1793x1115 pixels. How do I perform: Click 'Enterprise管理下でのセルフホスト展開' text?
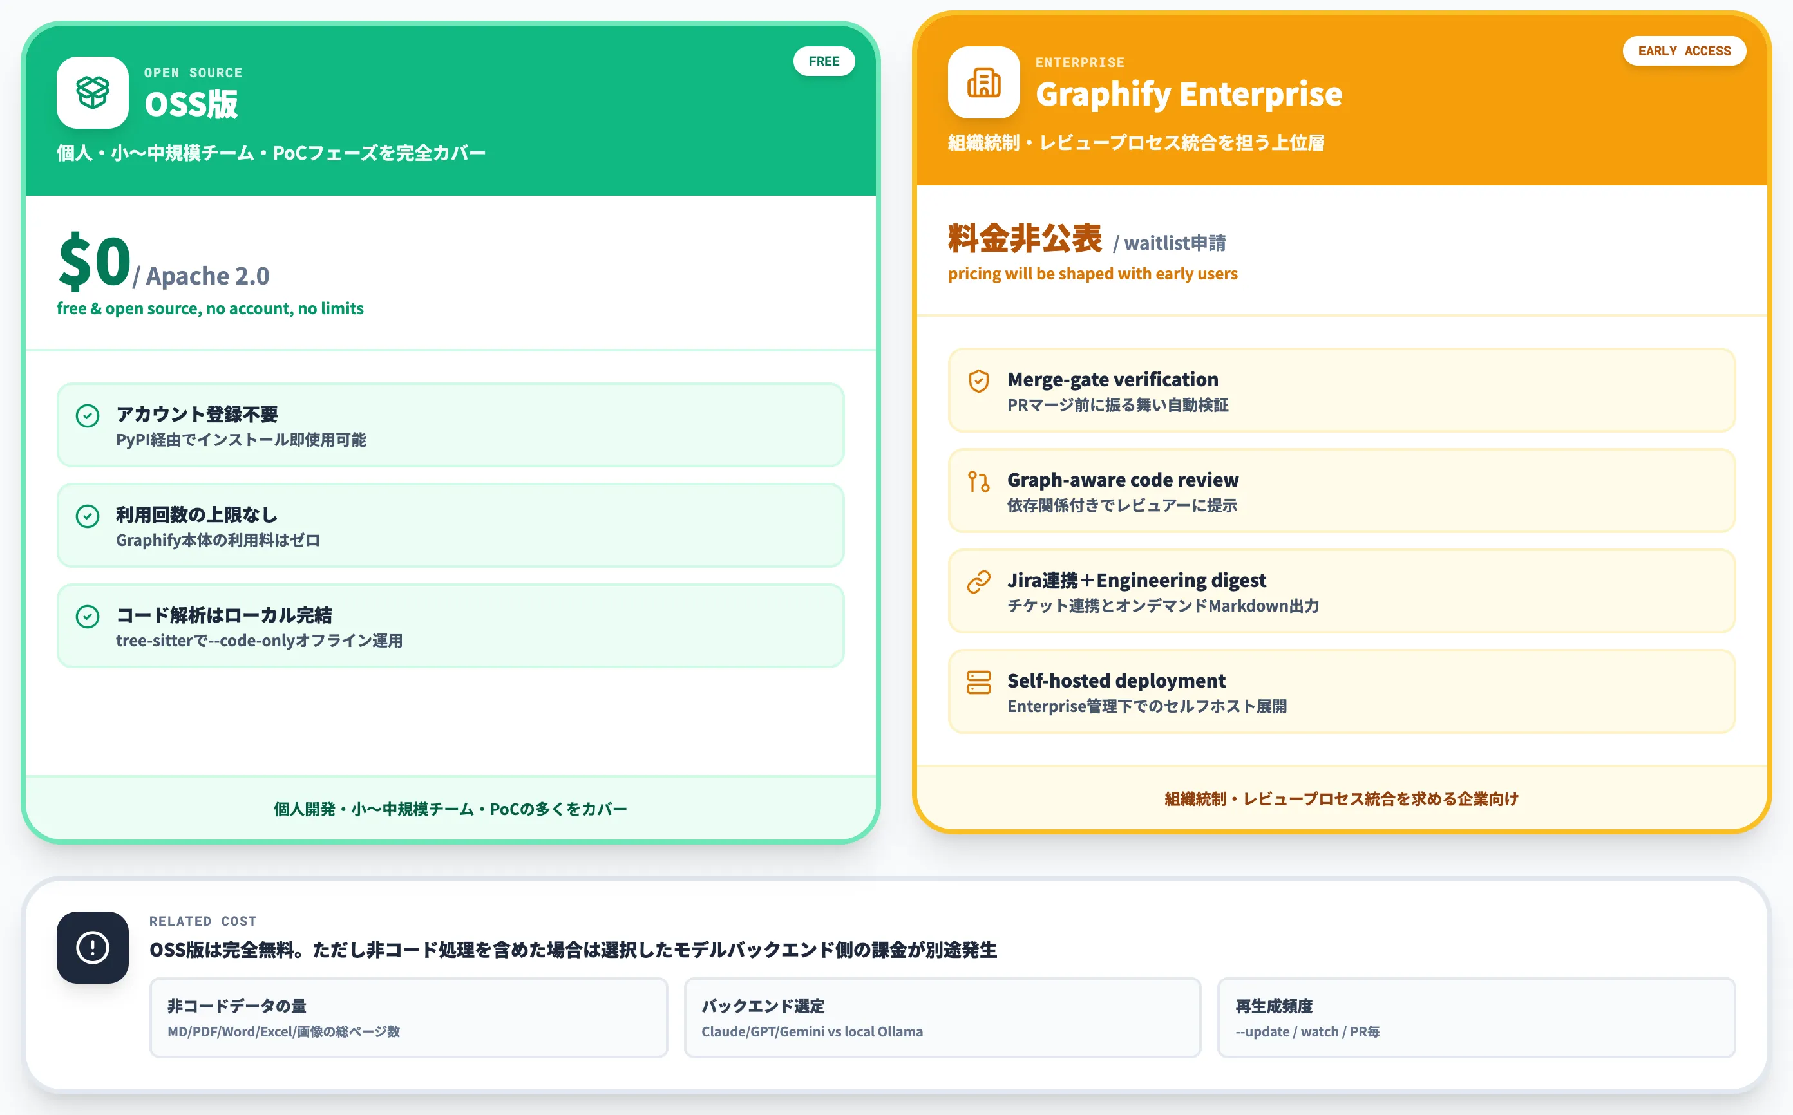tap(1147, 706)
